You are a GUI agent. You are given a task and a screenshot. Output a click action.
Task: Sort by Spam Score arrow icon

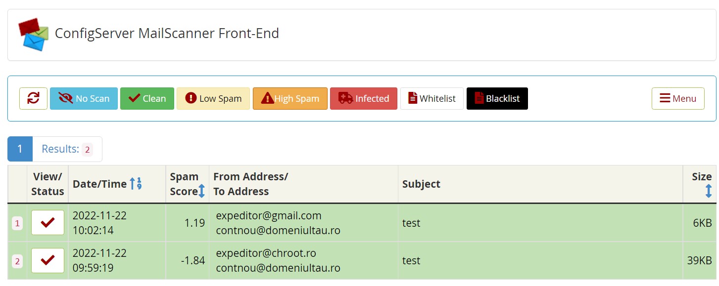(202, 191)
